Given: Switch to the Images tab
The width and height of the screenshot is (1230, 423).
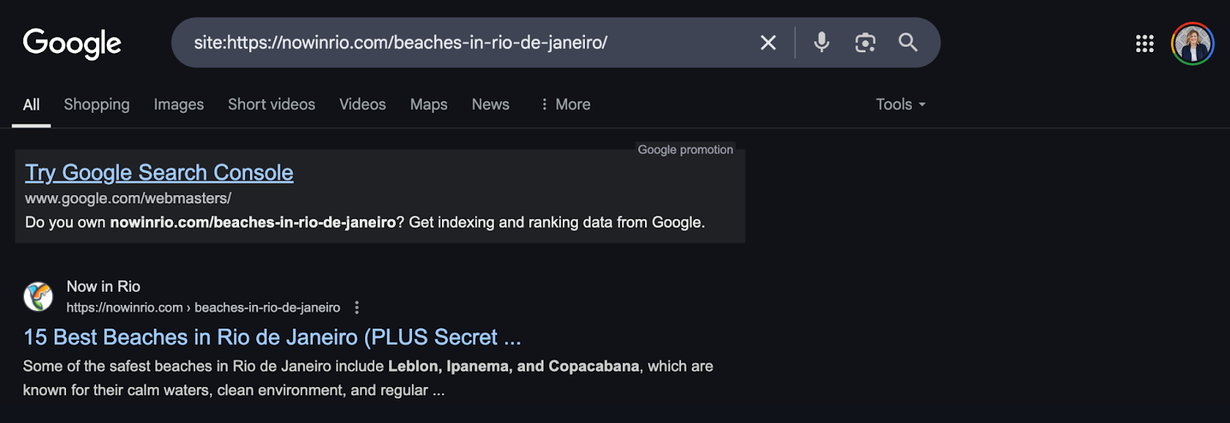Looking at the screenshot, I should coord(178,104).
